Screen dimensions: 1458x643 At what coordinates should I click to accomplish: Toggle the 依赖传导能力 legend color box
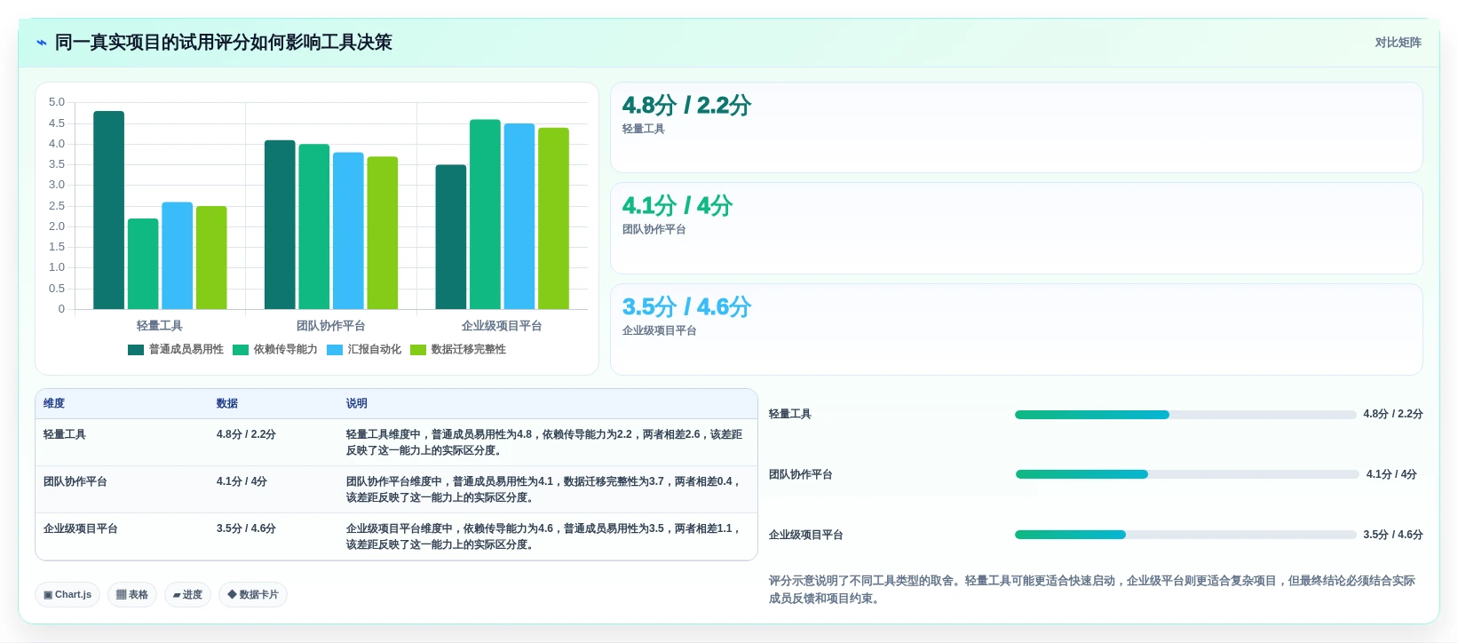(241, 350)
